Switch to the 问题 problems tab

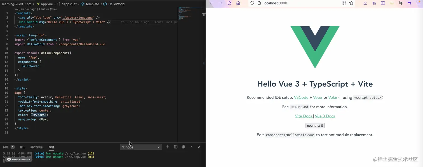[x=6, y=147]
